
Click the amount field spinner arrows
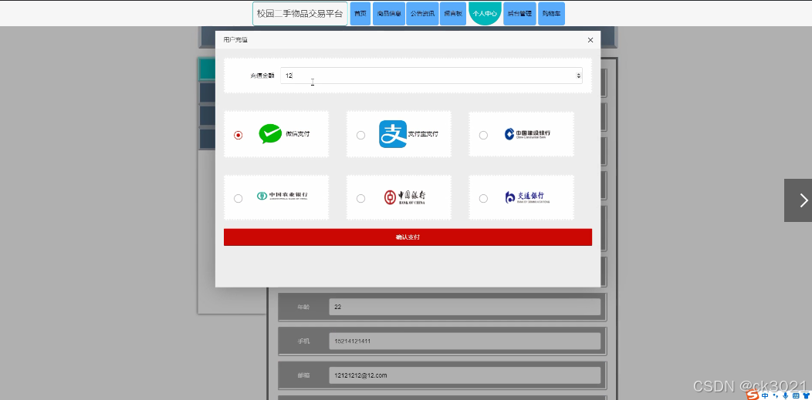point(578,76)
